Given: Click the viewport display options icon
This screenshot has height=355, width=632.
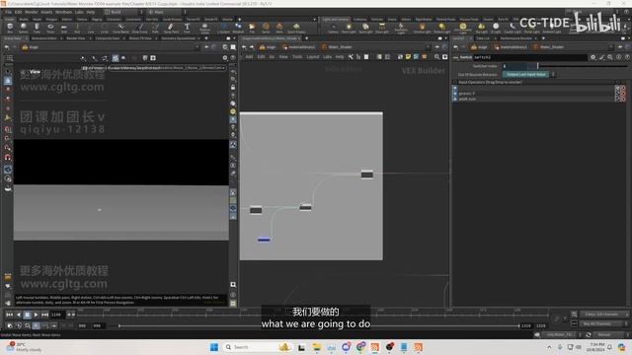Looking at the screenshot, I should tap(225, 58).
